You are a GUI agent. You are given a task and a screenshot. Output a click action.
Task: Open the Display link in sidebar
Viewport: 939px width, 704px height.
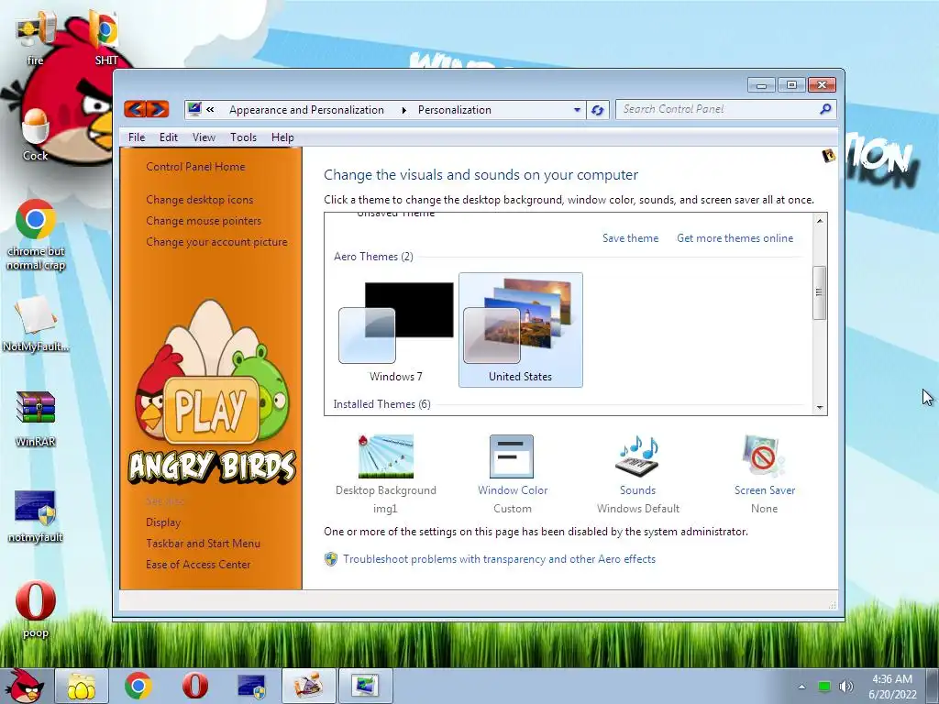point(163,522)
